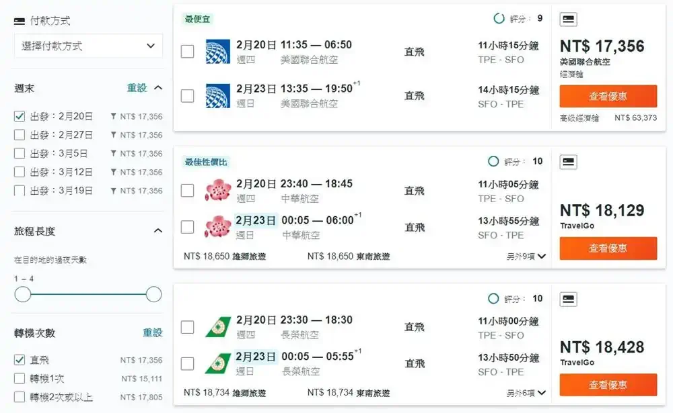Click 13小時50分鐘 duration text

coord(509,357)
